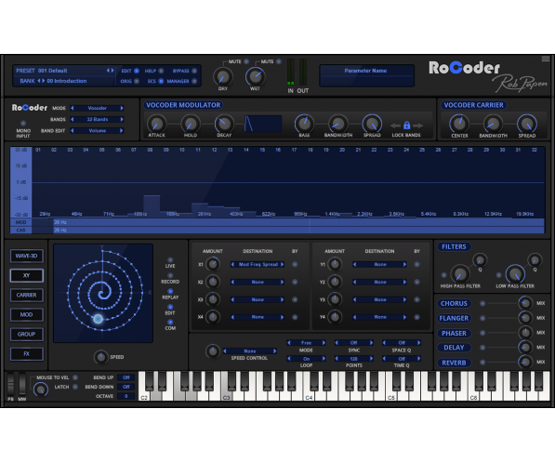Click band 08 volume bar
The image size is (555, 462).
pyautogui.click(x=152, y=205)
